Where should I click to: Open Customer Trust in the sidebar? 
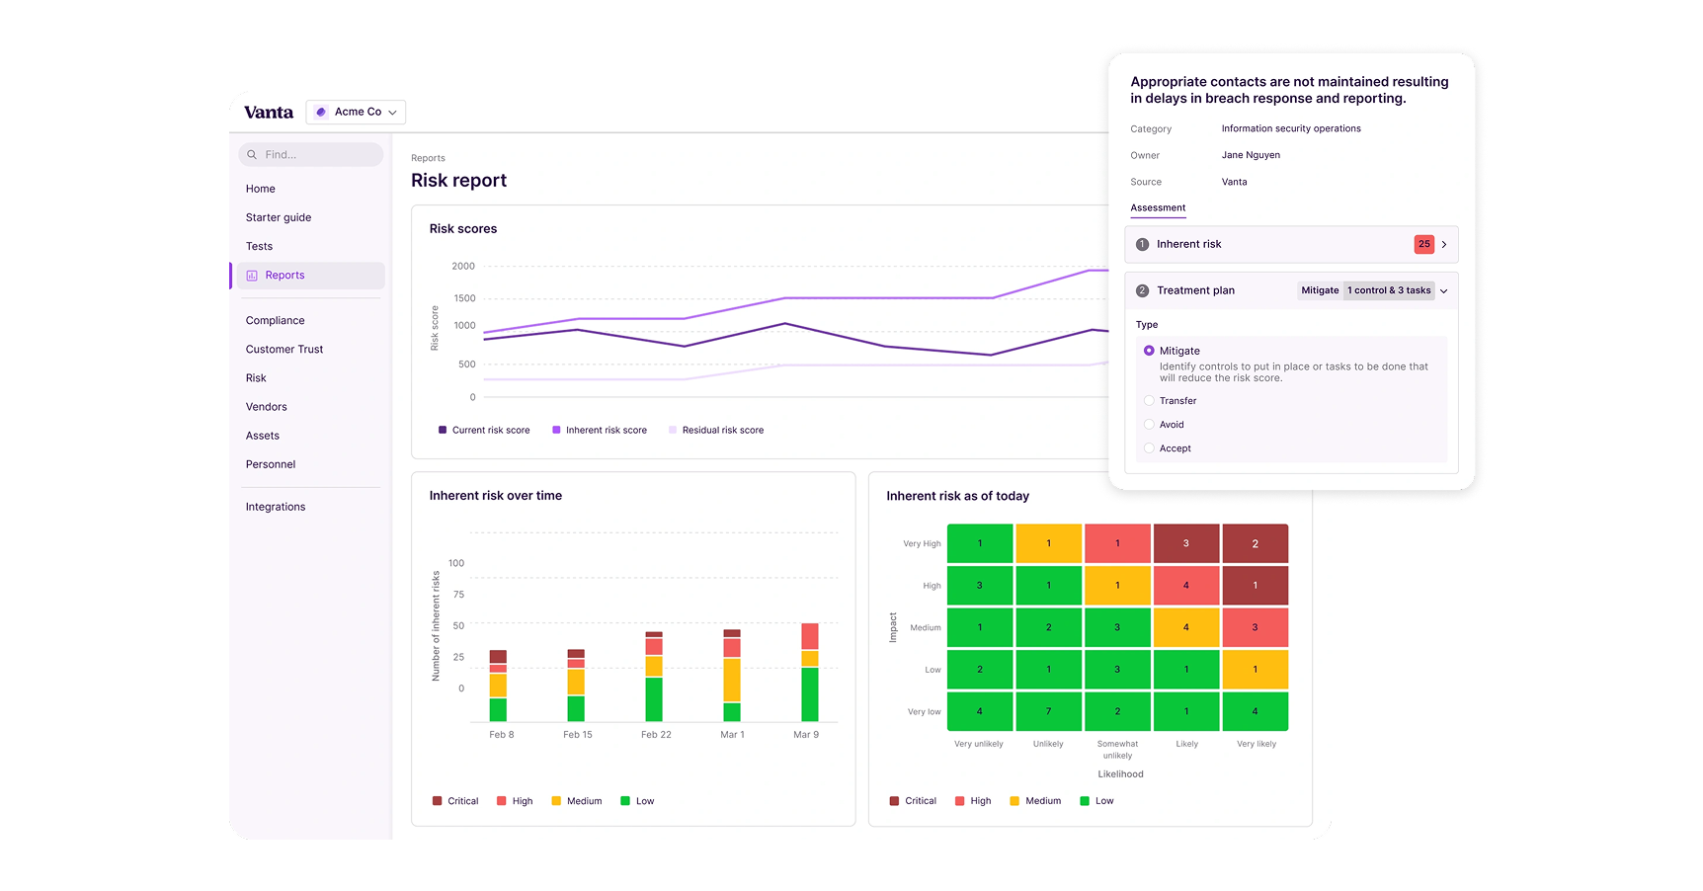284,350
